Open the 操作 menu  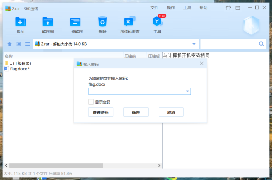(x=171, y=8)
